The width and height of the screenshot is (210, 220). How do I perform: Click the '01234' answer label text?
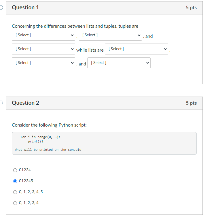click(x=25, y=170)
